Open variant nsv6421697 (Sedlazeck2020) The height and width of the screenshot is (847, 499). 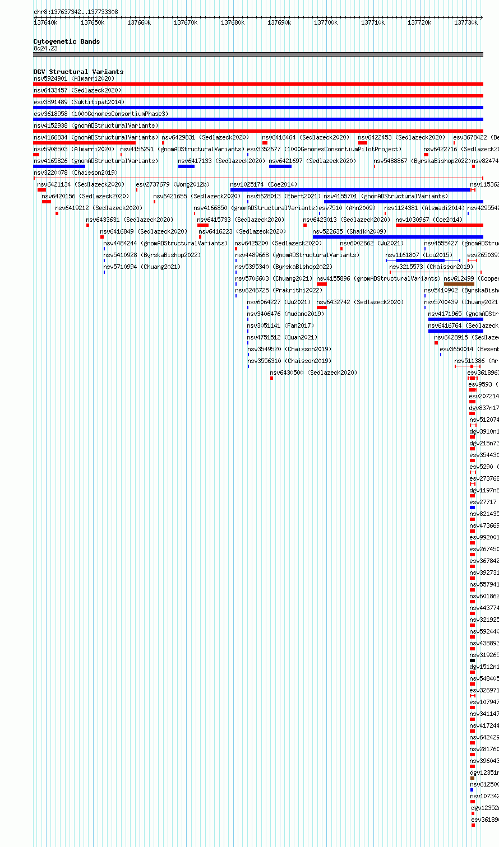point(312,161)
